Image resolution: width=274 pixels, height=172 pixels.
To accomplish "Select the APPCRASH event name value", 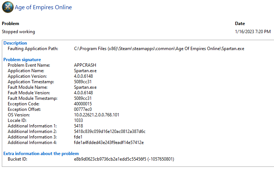I will click(85, 65).
